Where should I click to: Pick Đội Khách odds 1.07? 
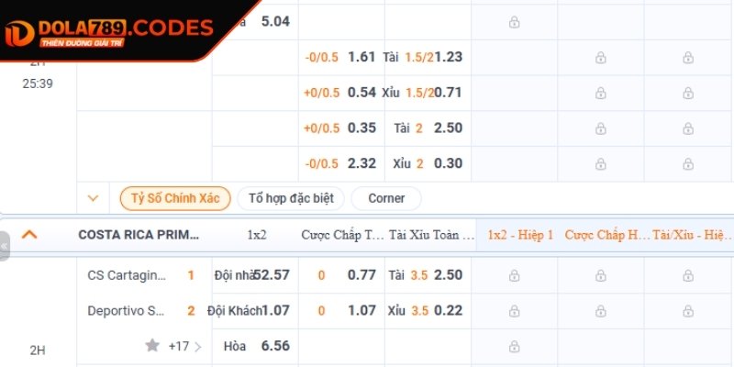coord(274,311)
